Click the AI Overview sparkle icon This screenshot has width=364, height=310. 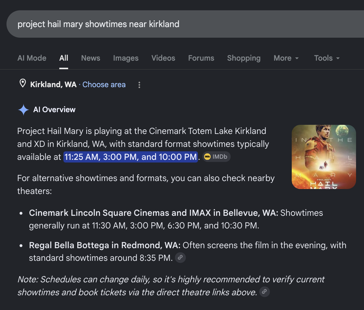coord(23,110)
